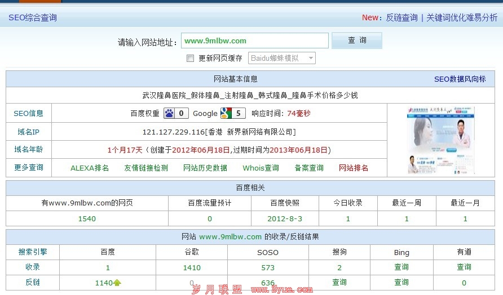Click the Baidu snapshot date 2012-8-3
This screenshot has height=295, width=503.
(285, 219)
